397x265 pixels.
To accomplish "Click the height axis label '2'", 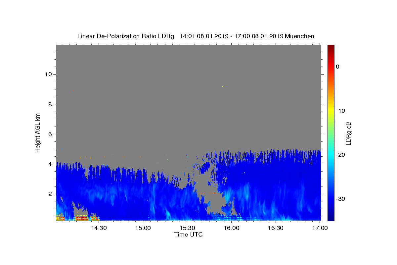I will pos(50,194).
